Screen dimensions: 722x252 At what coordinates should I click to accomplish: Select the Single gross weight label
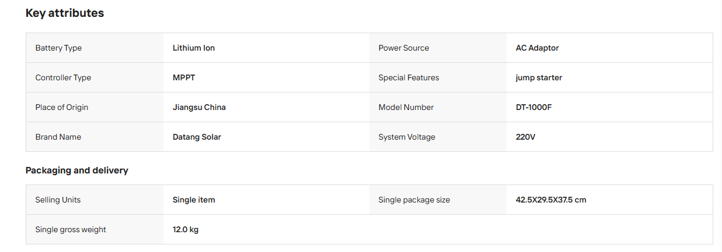tap(71, 229)
